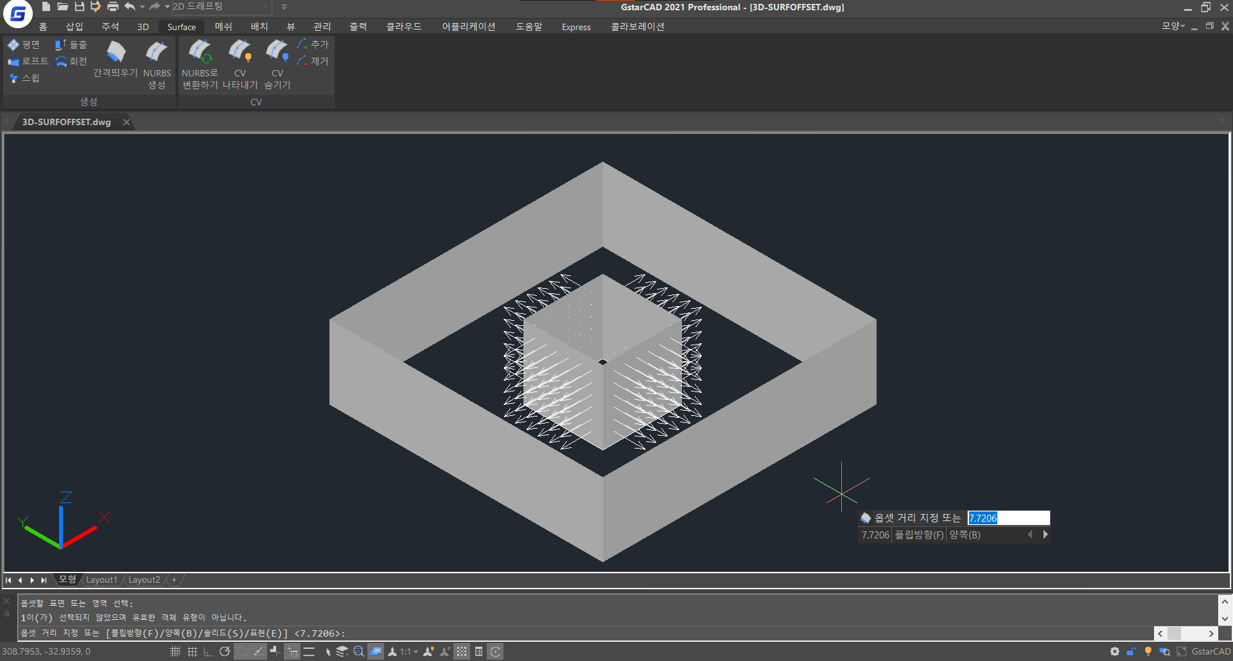
Task: Jump to the last layout tab arrow
Action: click(44, 580)
